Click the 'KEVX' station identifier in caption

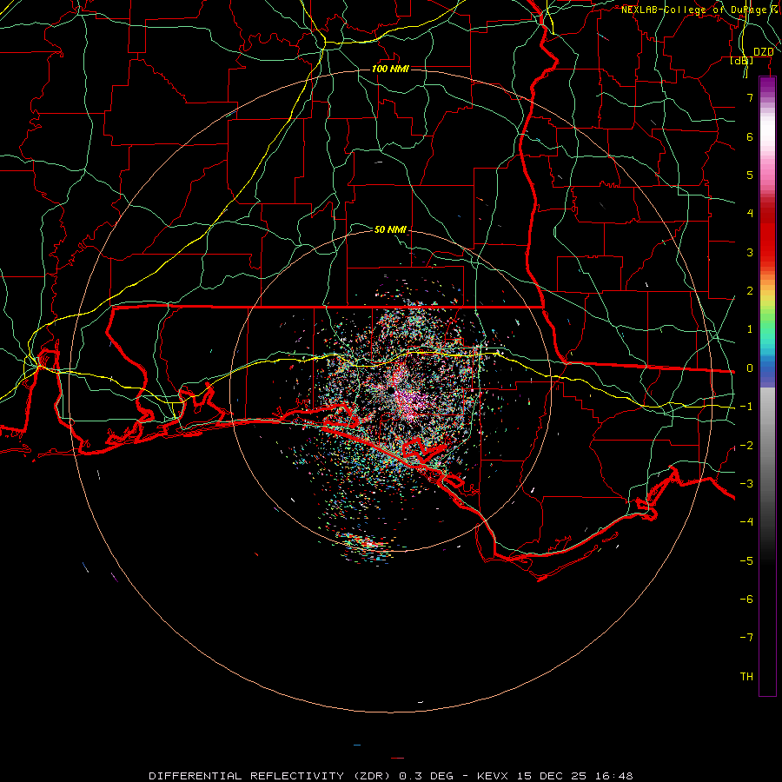(x=493, y=776)
